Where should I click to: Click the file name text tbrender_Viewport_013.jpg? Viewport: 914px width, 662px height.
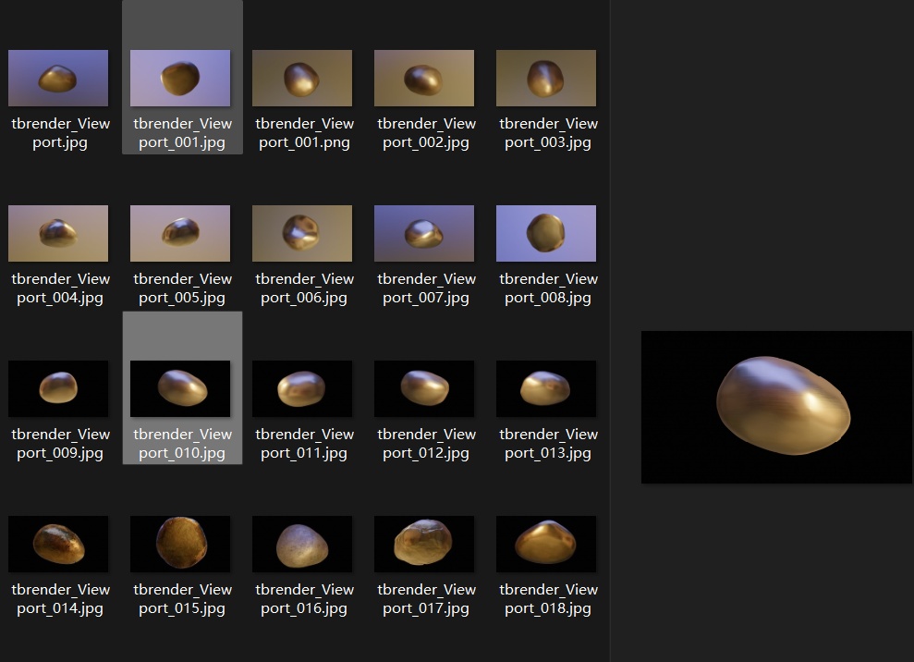pyautogui.click(x=549, y=443)
